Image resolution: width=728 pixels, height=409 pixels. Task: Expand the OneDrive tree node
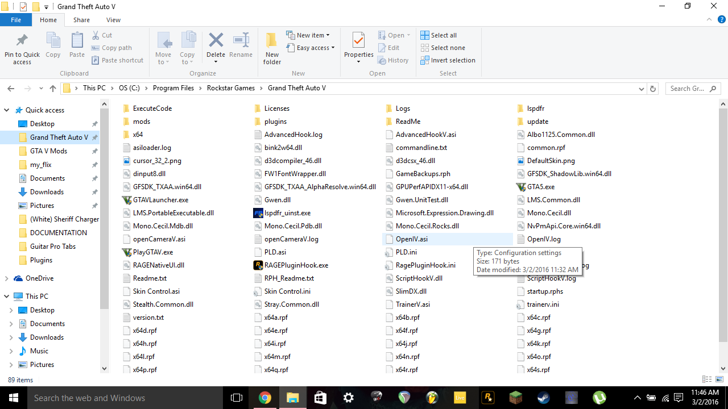tap(6, 278)
